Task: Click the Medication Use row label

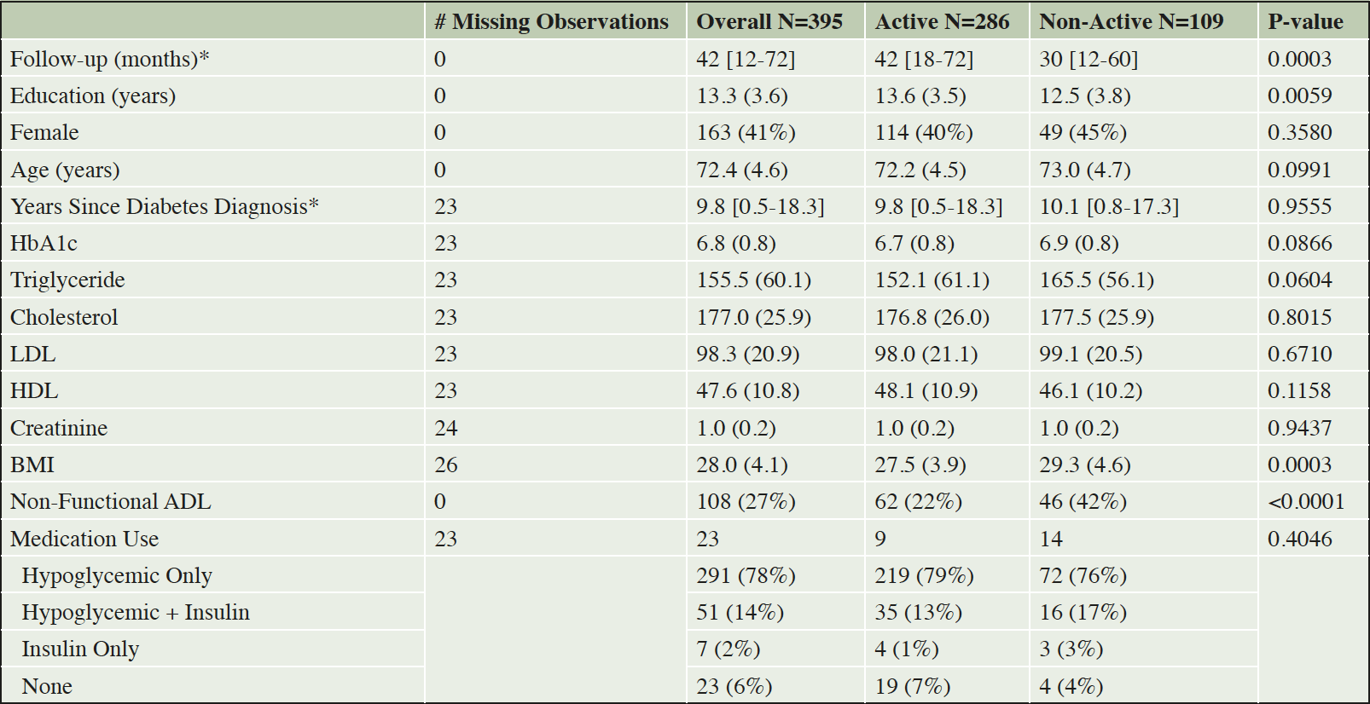Action: coord(84,539)
